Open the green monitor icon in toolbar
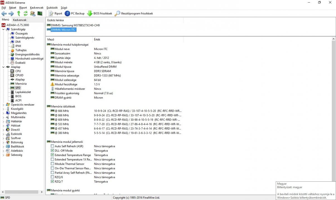Image resolution: width=336 pixels, height=200 pixels. pos(40,13)
